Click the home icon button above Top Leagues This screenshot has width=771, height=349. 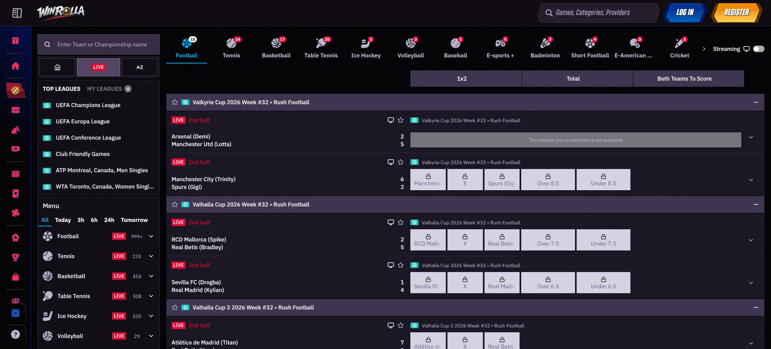[x=57, y=67]
